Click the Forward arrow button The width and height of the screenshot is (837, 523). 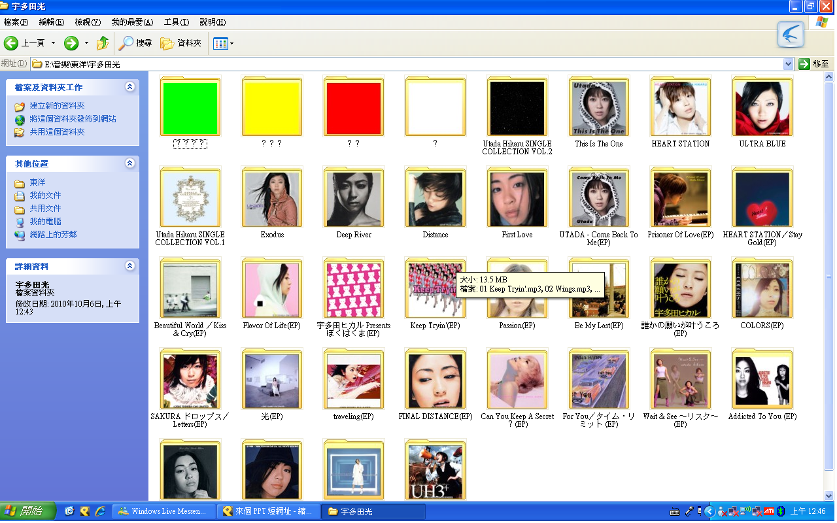(x=71, y=43)
